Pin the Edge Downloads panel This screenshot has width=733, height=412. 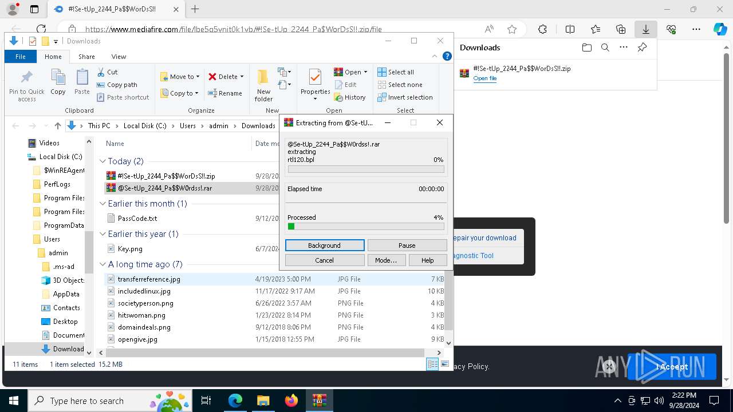click(642, 47)
